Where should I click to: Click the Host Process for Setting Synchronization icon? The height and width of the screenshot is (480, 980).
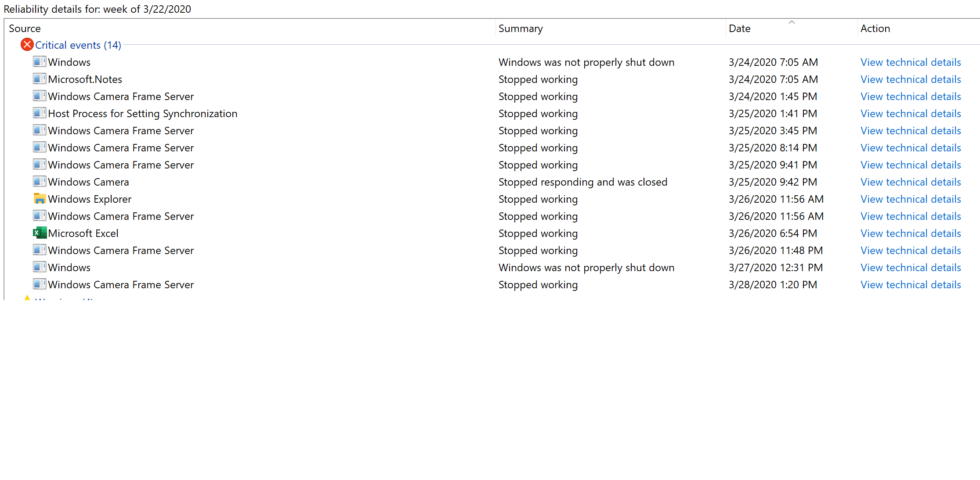(40, 113)
